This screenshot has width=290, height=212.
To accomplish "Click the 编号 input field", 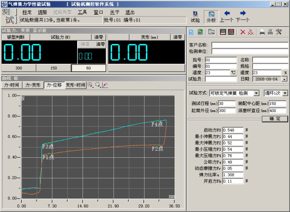I will coord(221,66).
